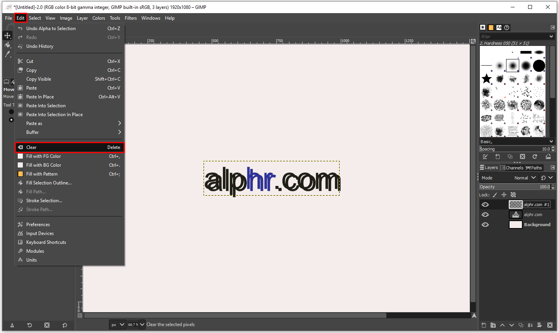Save tool preset in tool options
This screenshot has height=333, width=559.
(x=12, y=325)
